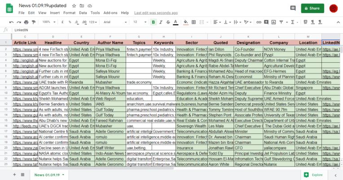
Task: Open text wrapping dropdown
Action: [237, 22]
